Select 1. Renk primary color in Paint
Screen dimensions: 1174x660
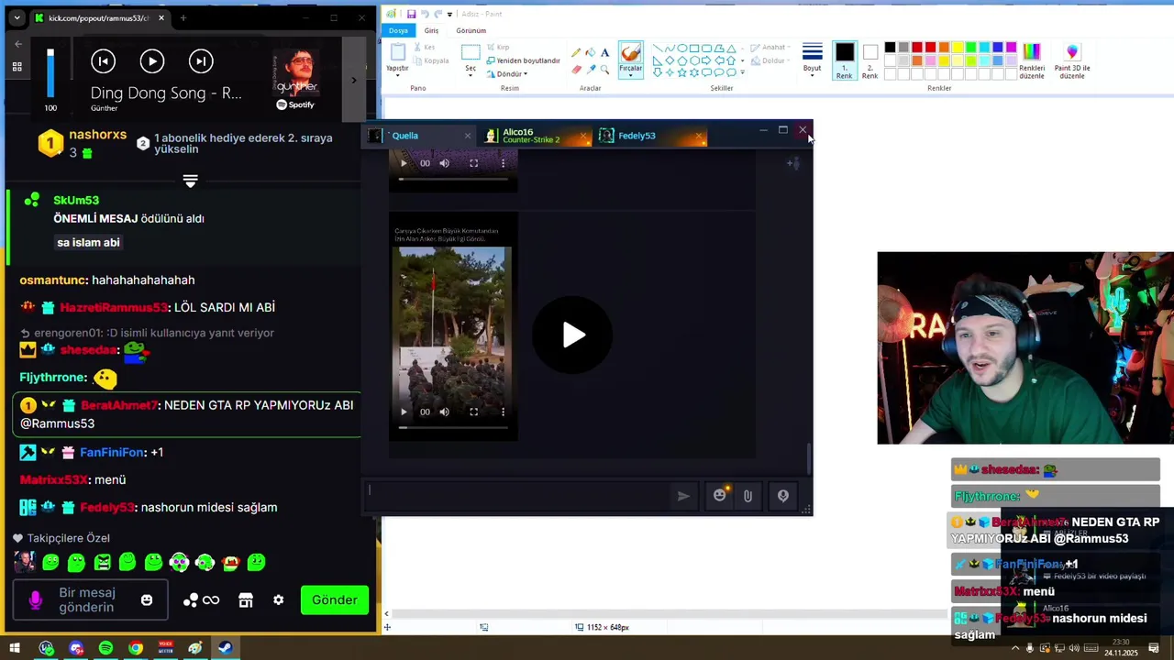coord(844,61)
